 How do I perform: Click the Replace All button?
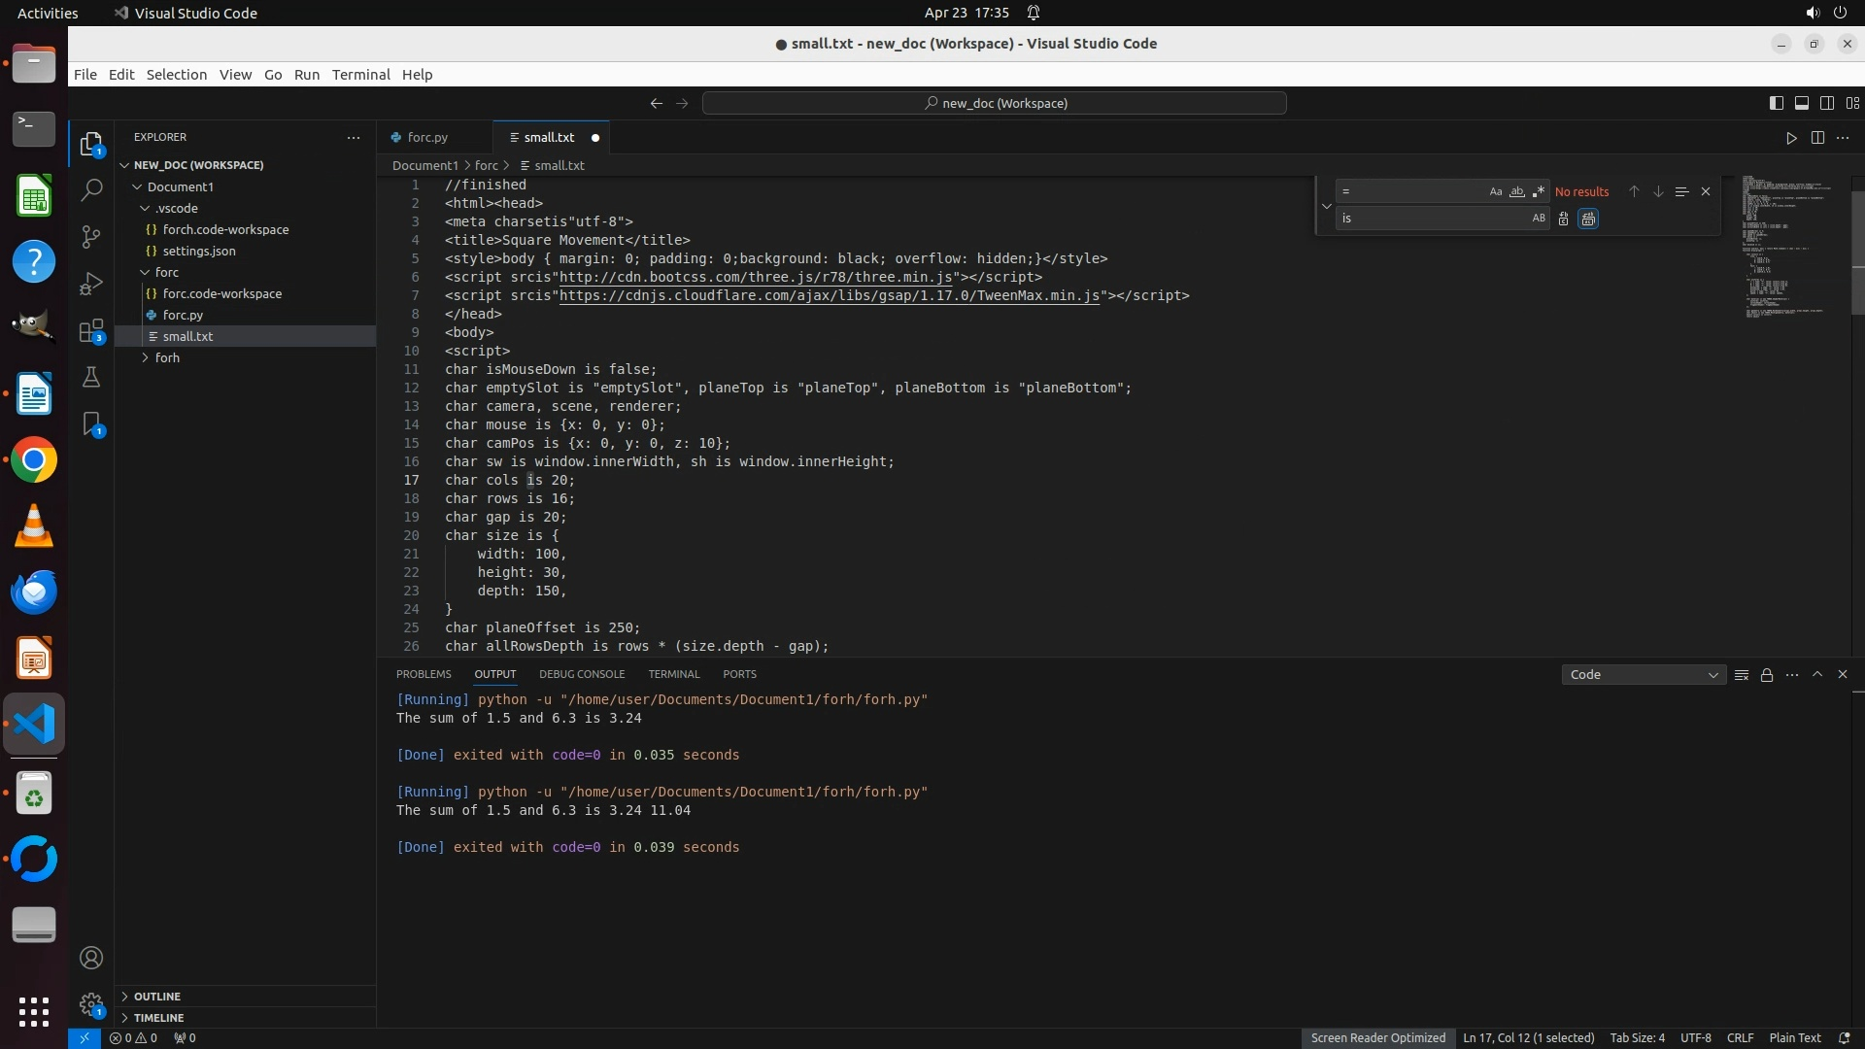1588,219
